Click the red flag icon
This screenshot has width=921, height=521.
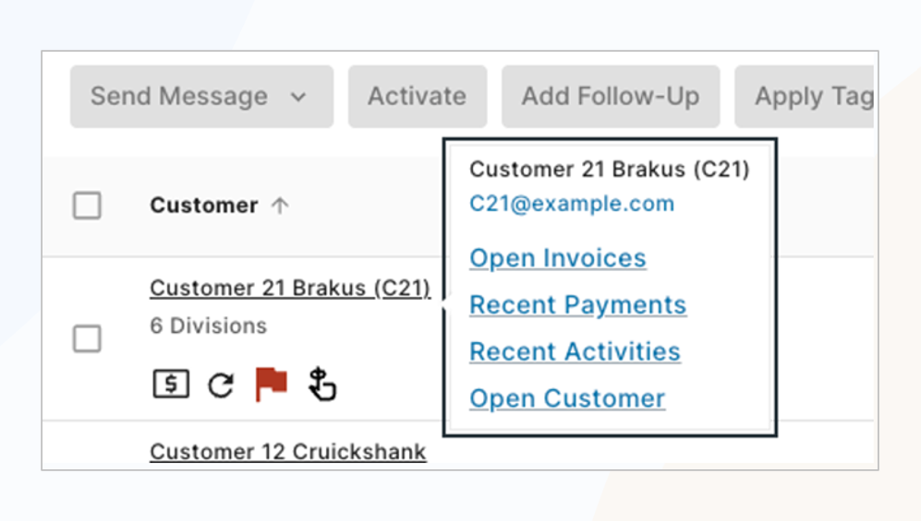(271, 384)
